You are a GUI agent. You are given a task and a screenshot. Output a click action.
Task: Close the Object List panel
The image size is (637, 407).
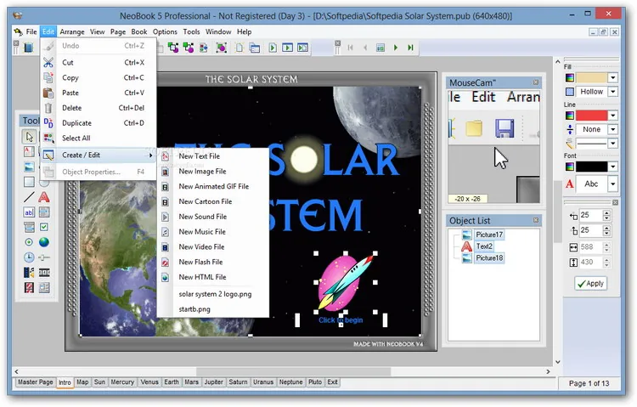pyautogui.click(x=536, y=220)
